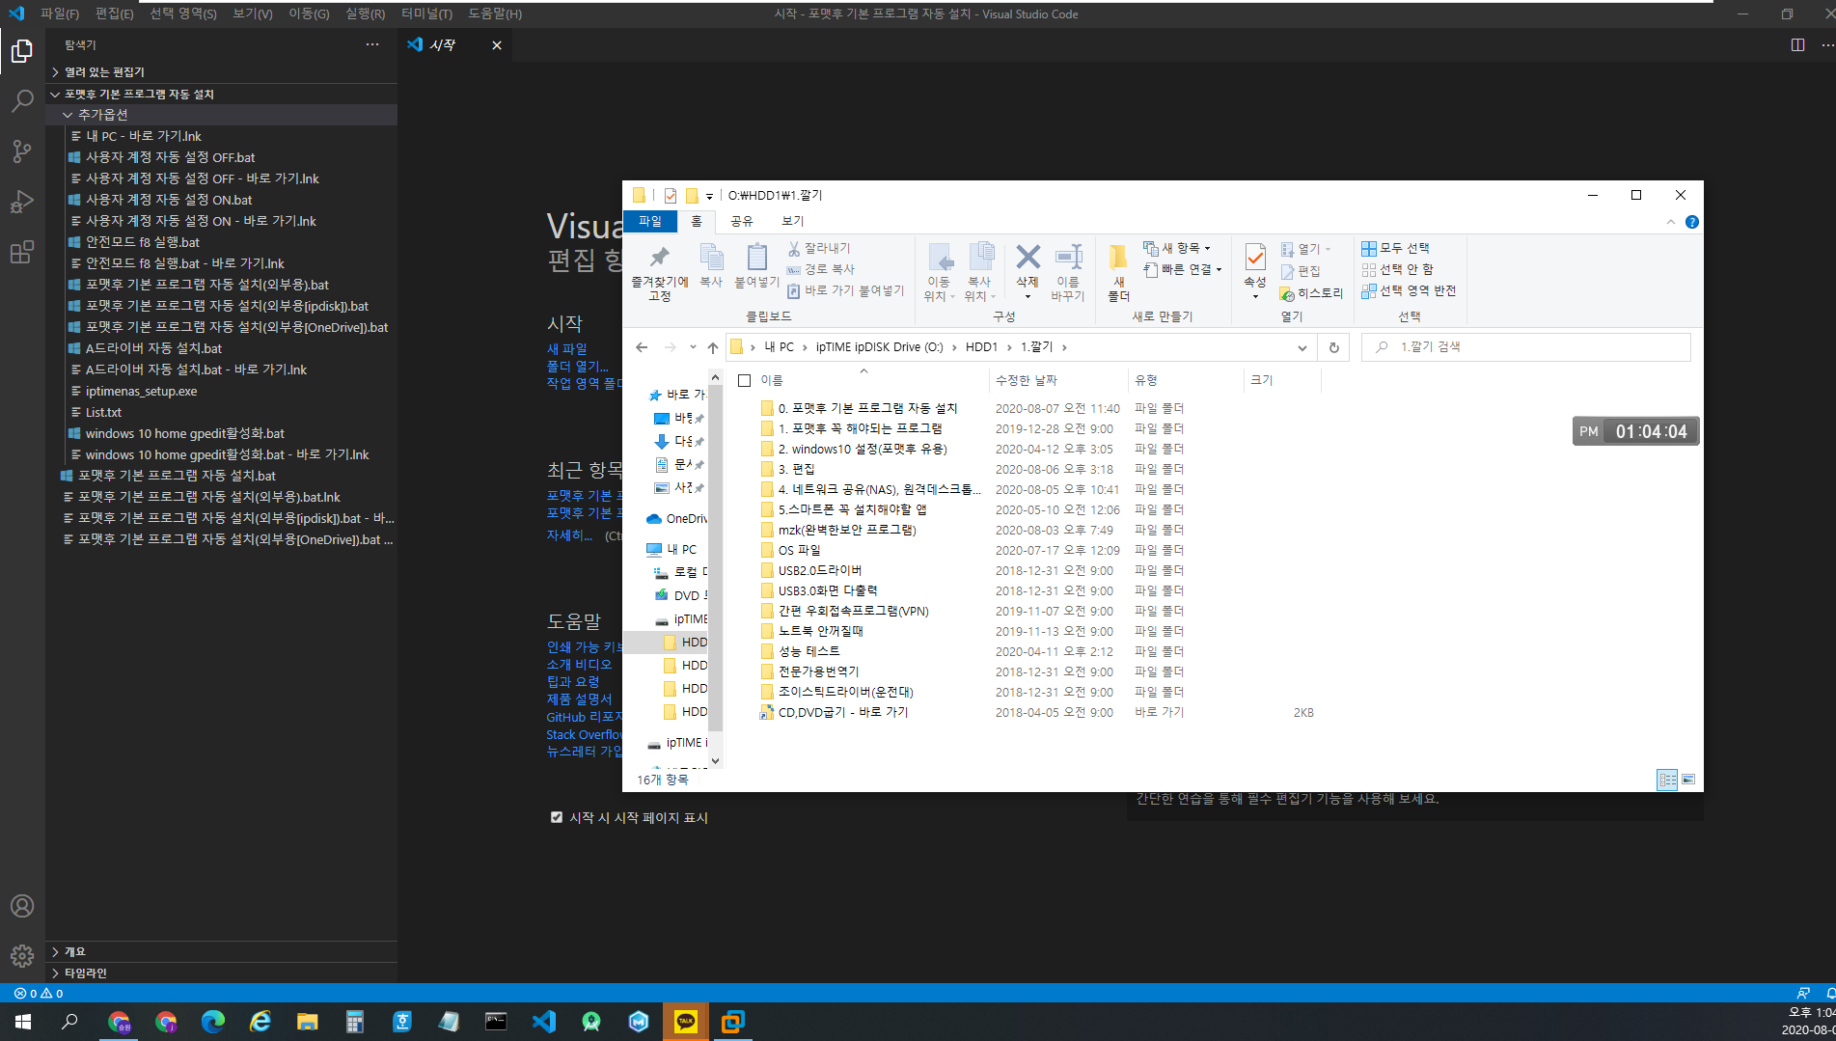
Task: Click Select all (모두 선택) in the ribbon
Action: pyautogui.click(x=1396, y=248)
